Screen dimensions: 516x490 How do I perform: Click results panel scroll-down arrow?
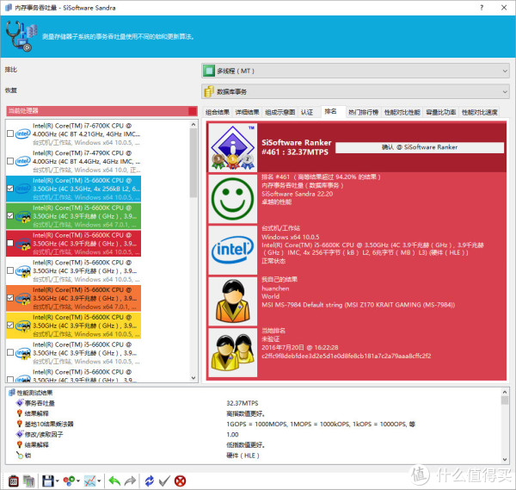(505, 459)
